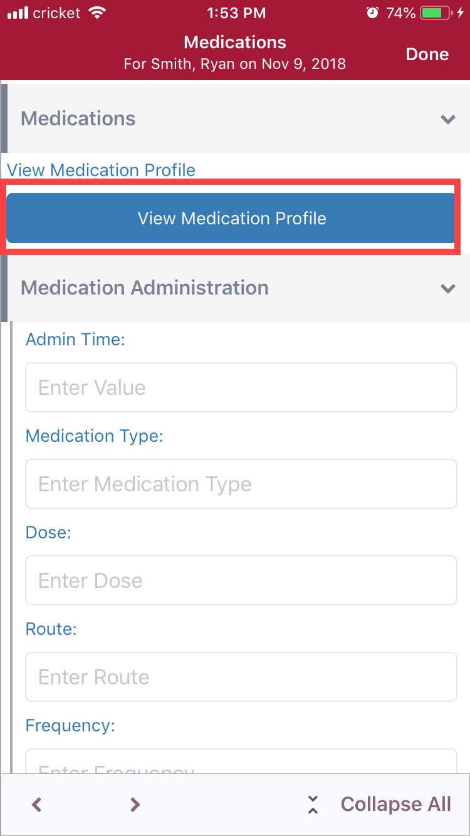The image size is (470, 836).
Task: Tap the alarm clock status icon
Action: point(372,13)
